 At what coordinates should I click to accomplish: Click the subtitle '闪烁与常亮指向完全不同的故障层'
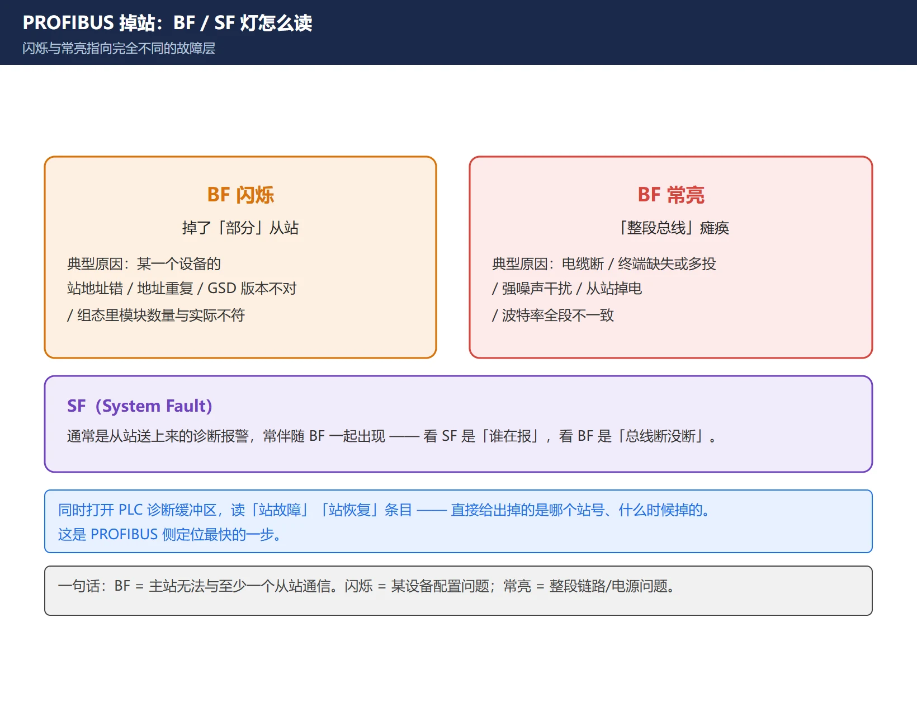click(119, 49)
